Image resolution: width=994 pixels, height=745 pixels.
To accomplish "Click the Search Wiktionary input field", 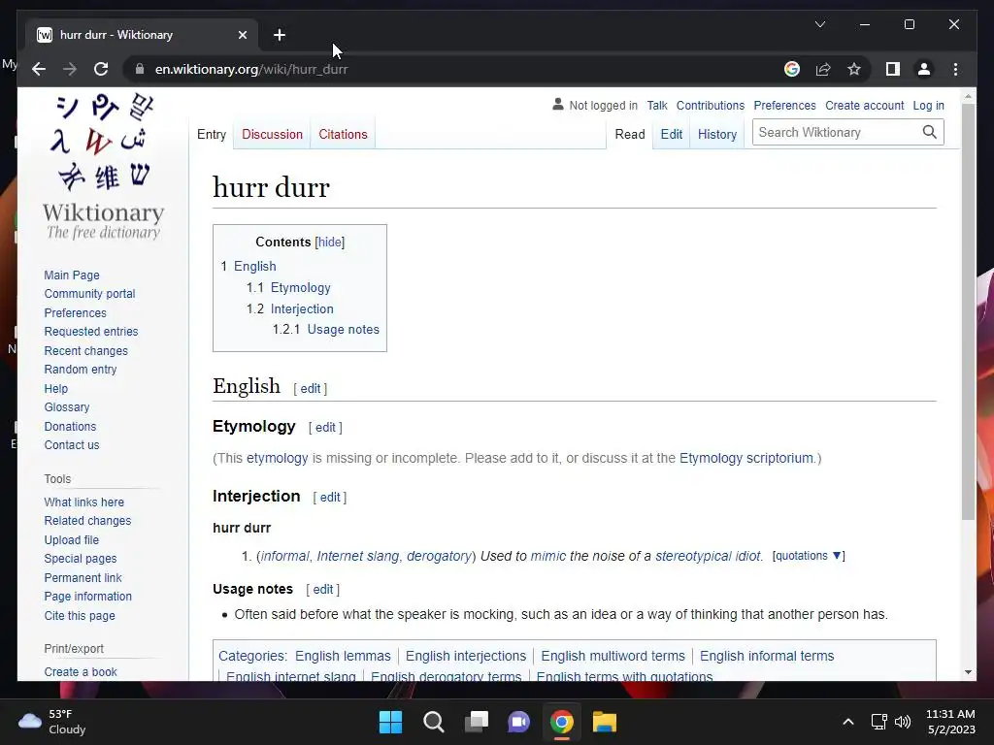I will point(837,132).
